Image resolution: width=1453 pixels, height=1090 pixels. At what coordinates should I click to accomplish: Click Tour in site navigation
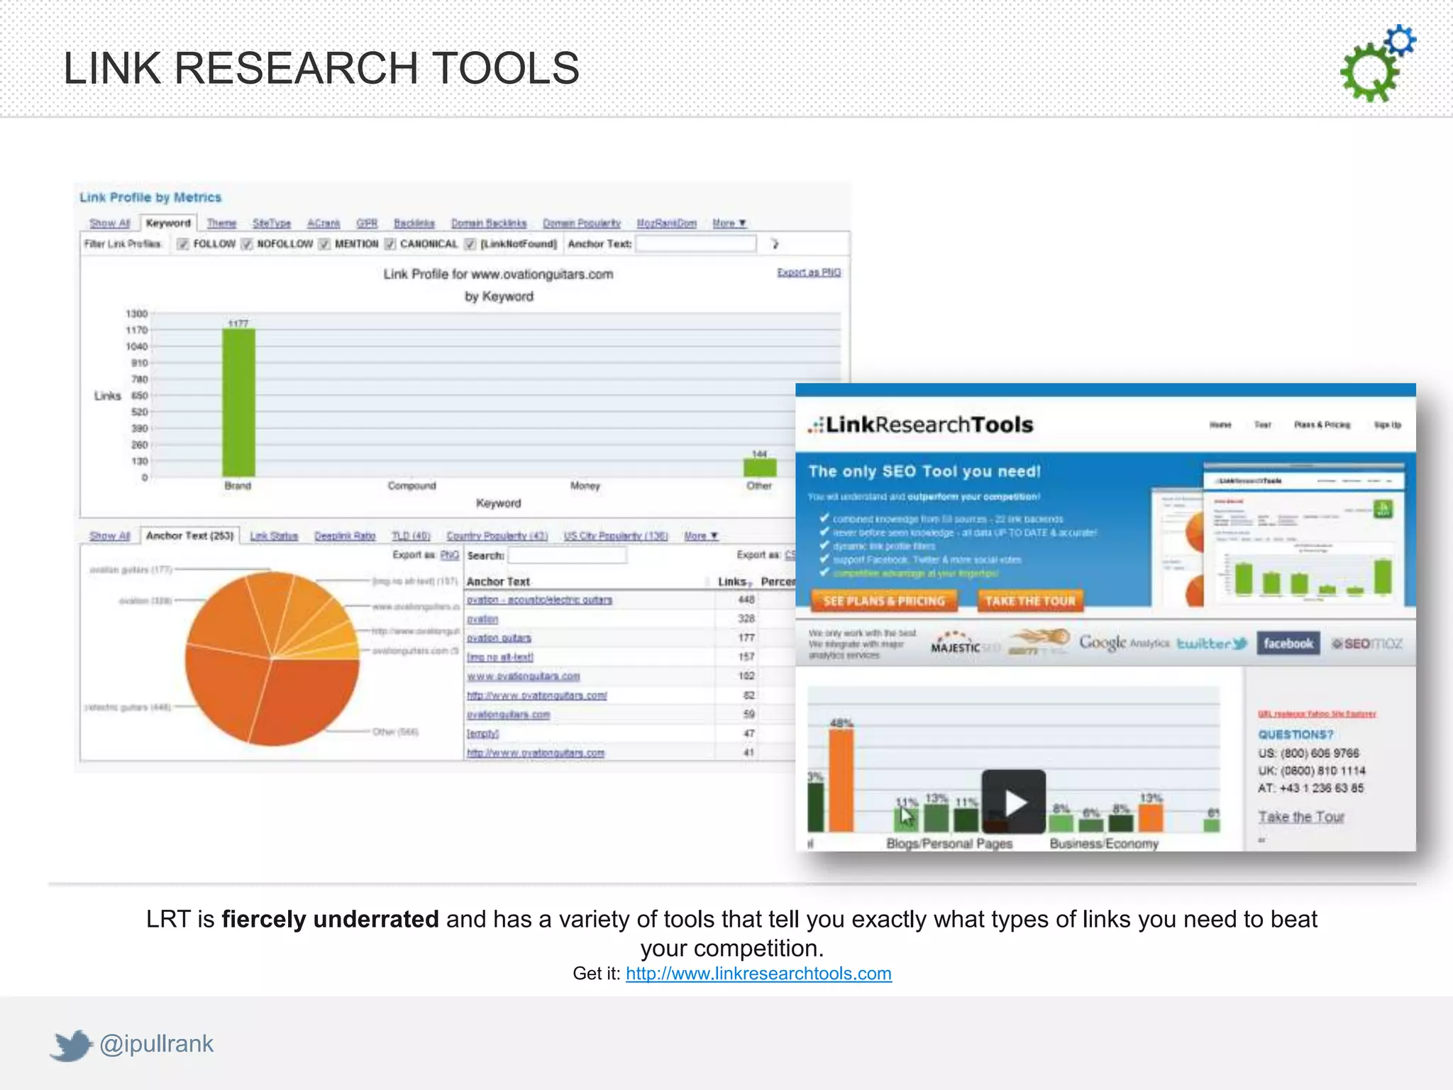coord(1263,424)
